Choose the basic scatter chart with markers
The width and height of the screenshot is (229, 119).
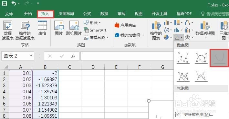coord(183,58)
